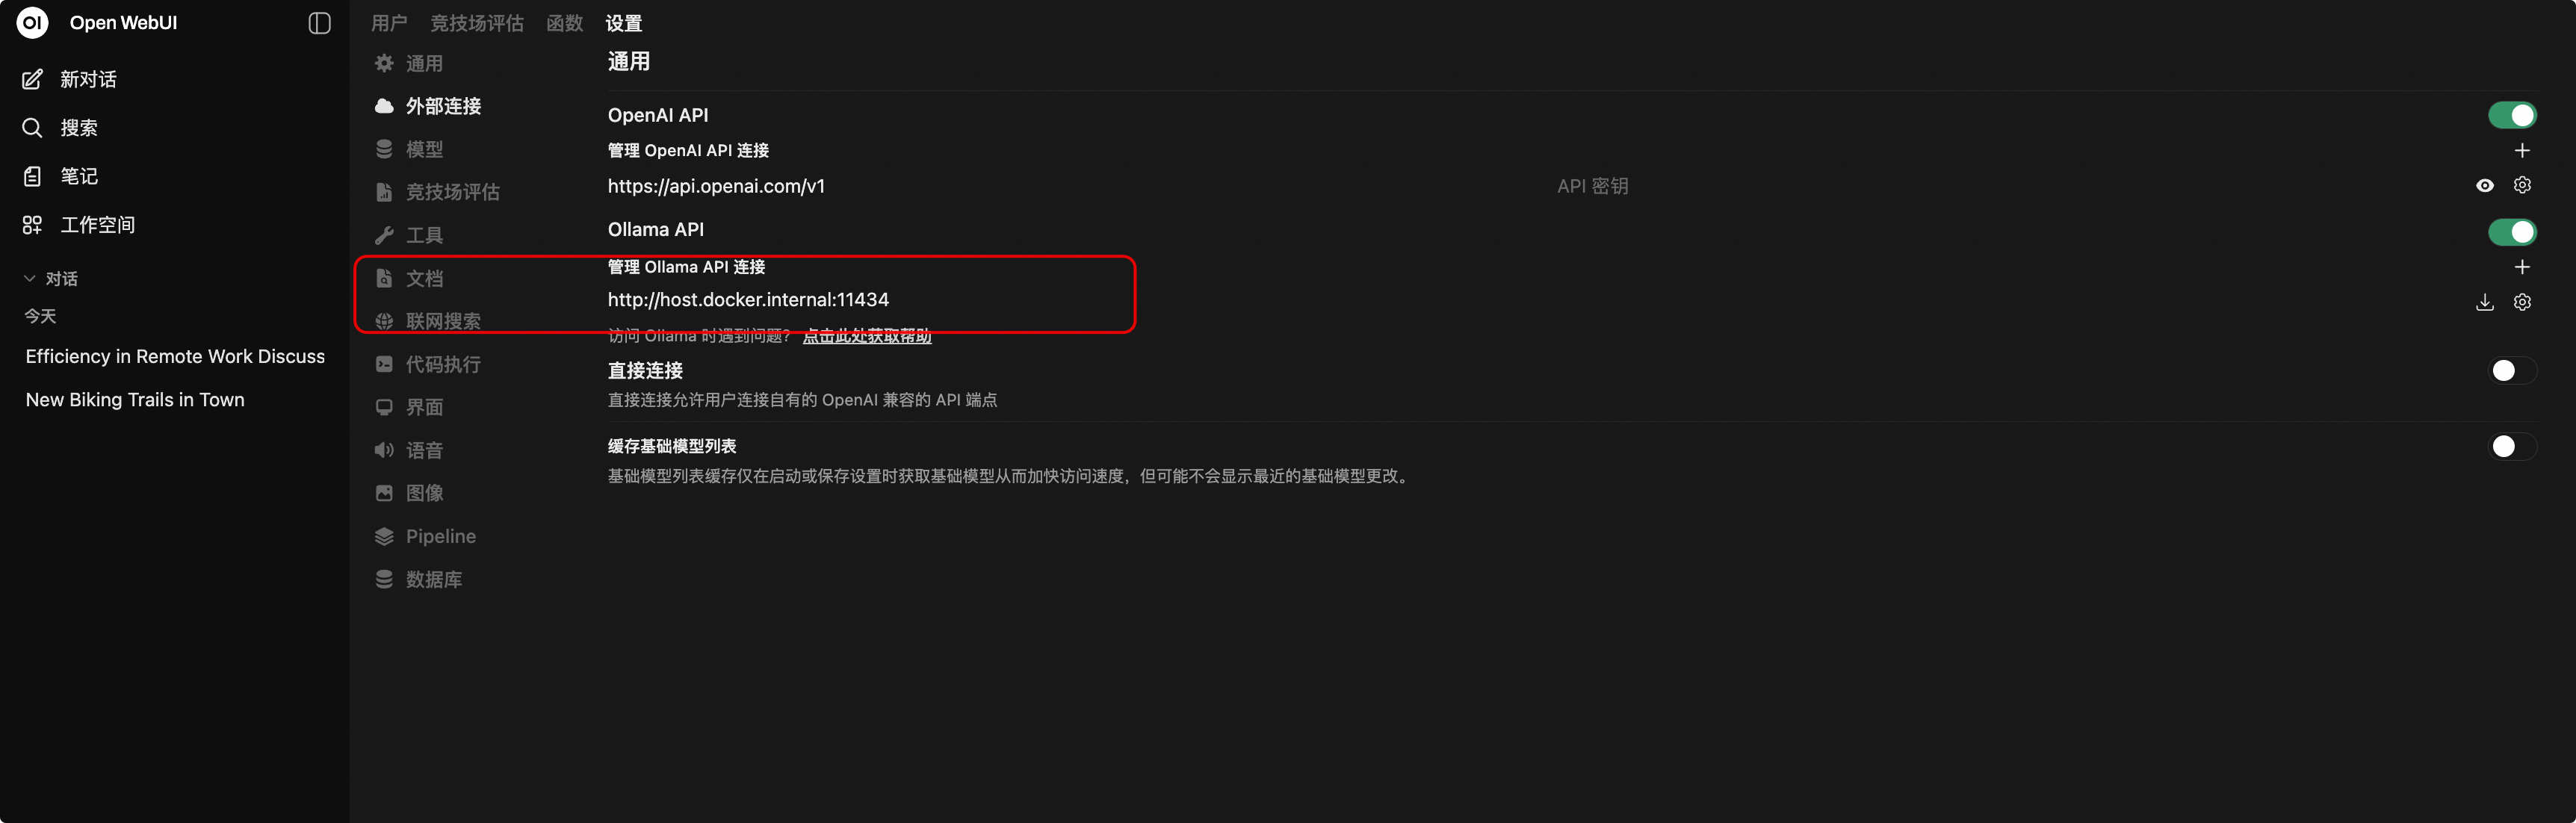Open chat Efficiency in Remote Work Discuss

tap(174, 356)
